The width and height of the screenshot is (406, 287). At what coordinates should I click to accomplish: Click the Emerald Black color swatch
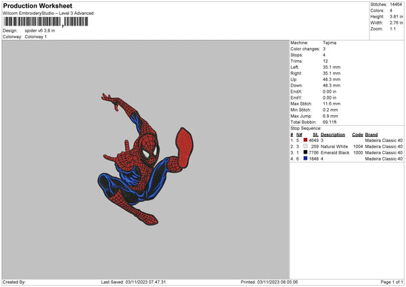coord(307,153)
